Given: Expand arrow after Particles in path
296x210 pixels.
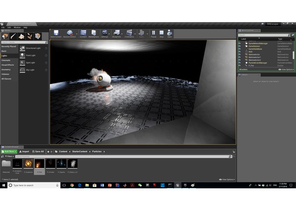Looking at the screenshot, I should 104,152.
